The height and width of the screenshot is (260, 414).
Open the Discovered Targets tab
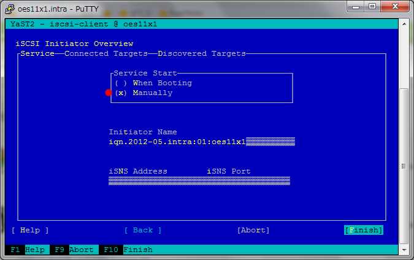pyautogui.click(x=202, y=53)
